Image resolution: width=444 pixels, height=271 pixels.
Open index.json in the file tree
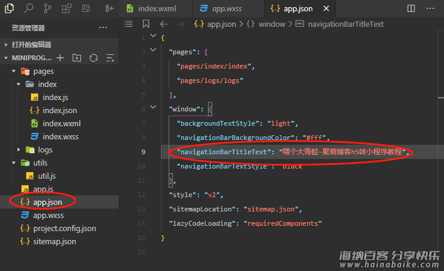click(x=60, y=110)
